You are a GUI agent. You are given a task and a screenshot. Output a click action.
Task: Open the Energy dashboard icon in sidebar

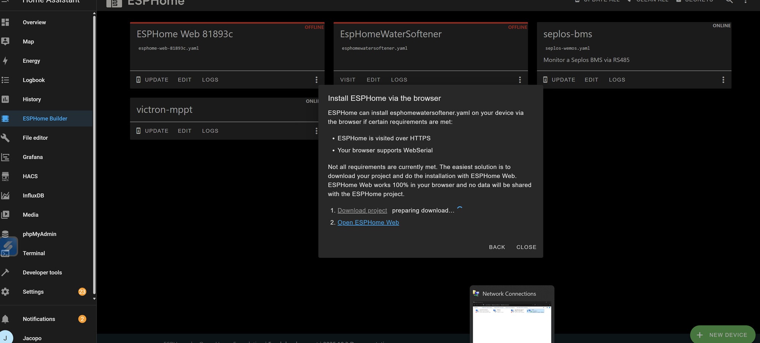[5, 61]
